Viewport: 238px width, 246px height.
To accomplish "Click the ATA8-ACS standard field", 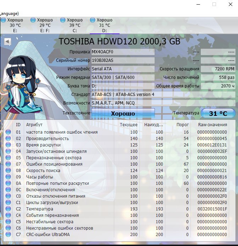I will pos(163,95).
